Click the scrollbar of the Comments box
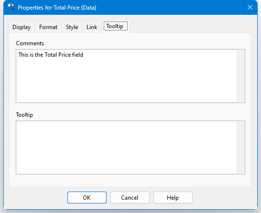This screenshot has width=261, height=213. [x=240, y=76]
